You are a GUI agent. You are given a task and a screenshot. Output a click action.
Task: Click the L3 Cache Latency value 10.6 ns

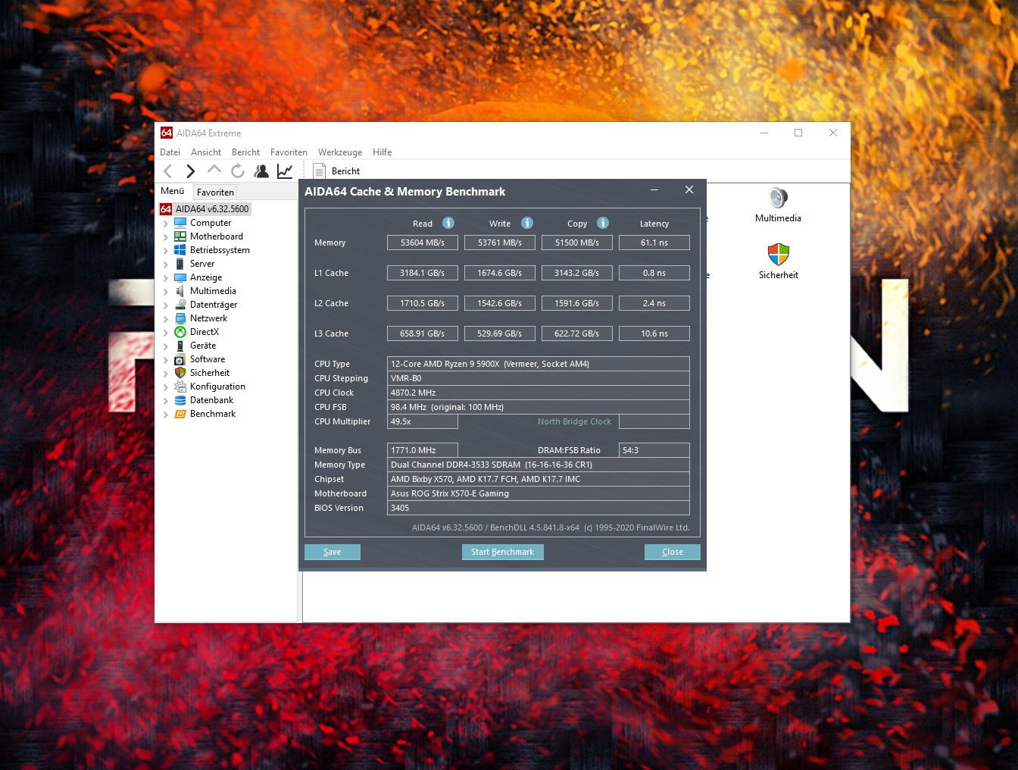[x=654, y=333]
